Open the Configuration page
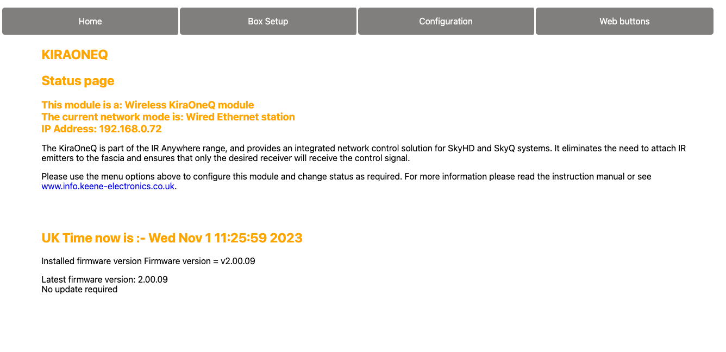The height and width of the screenshot is (352, 726). coord(446,21)
